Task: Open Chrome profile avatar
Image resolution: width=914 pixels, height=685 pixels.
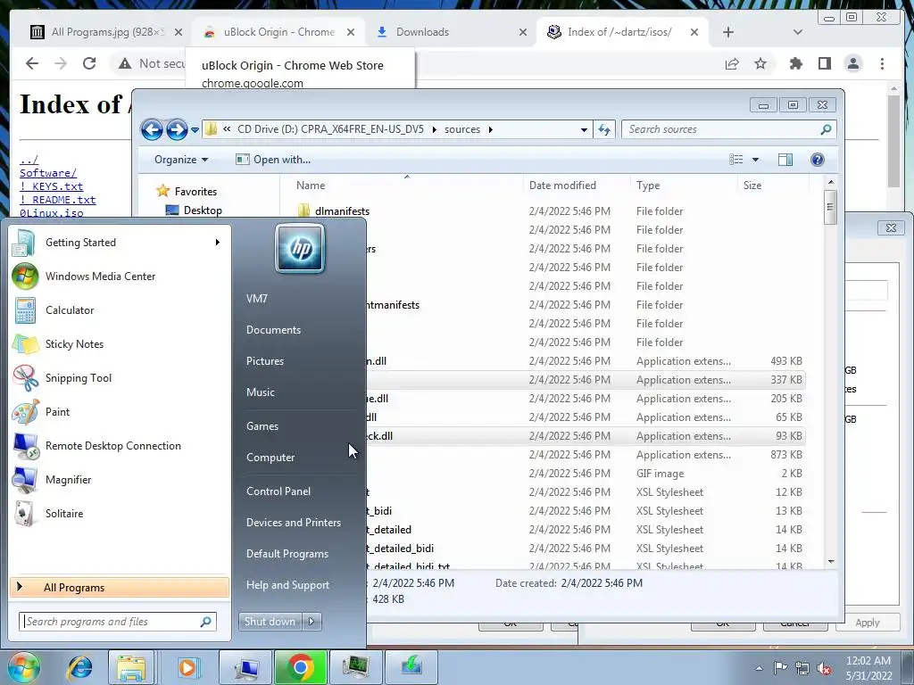Action: [x=852, y=63]
